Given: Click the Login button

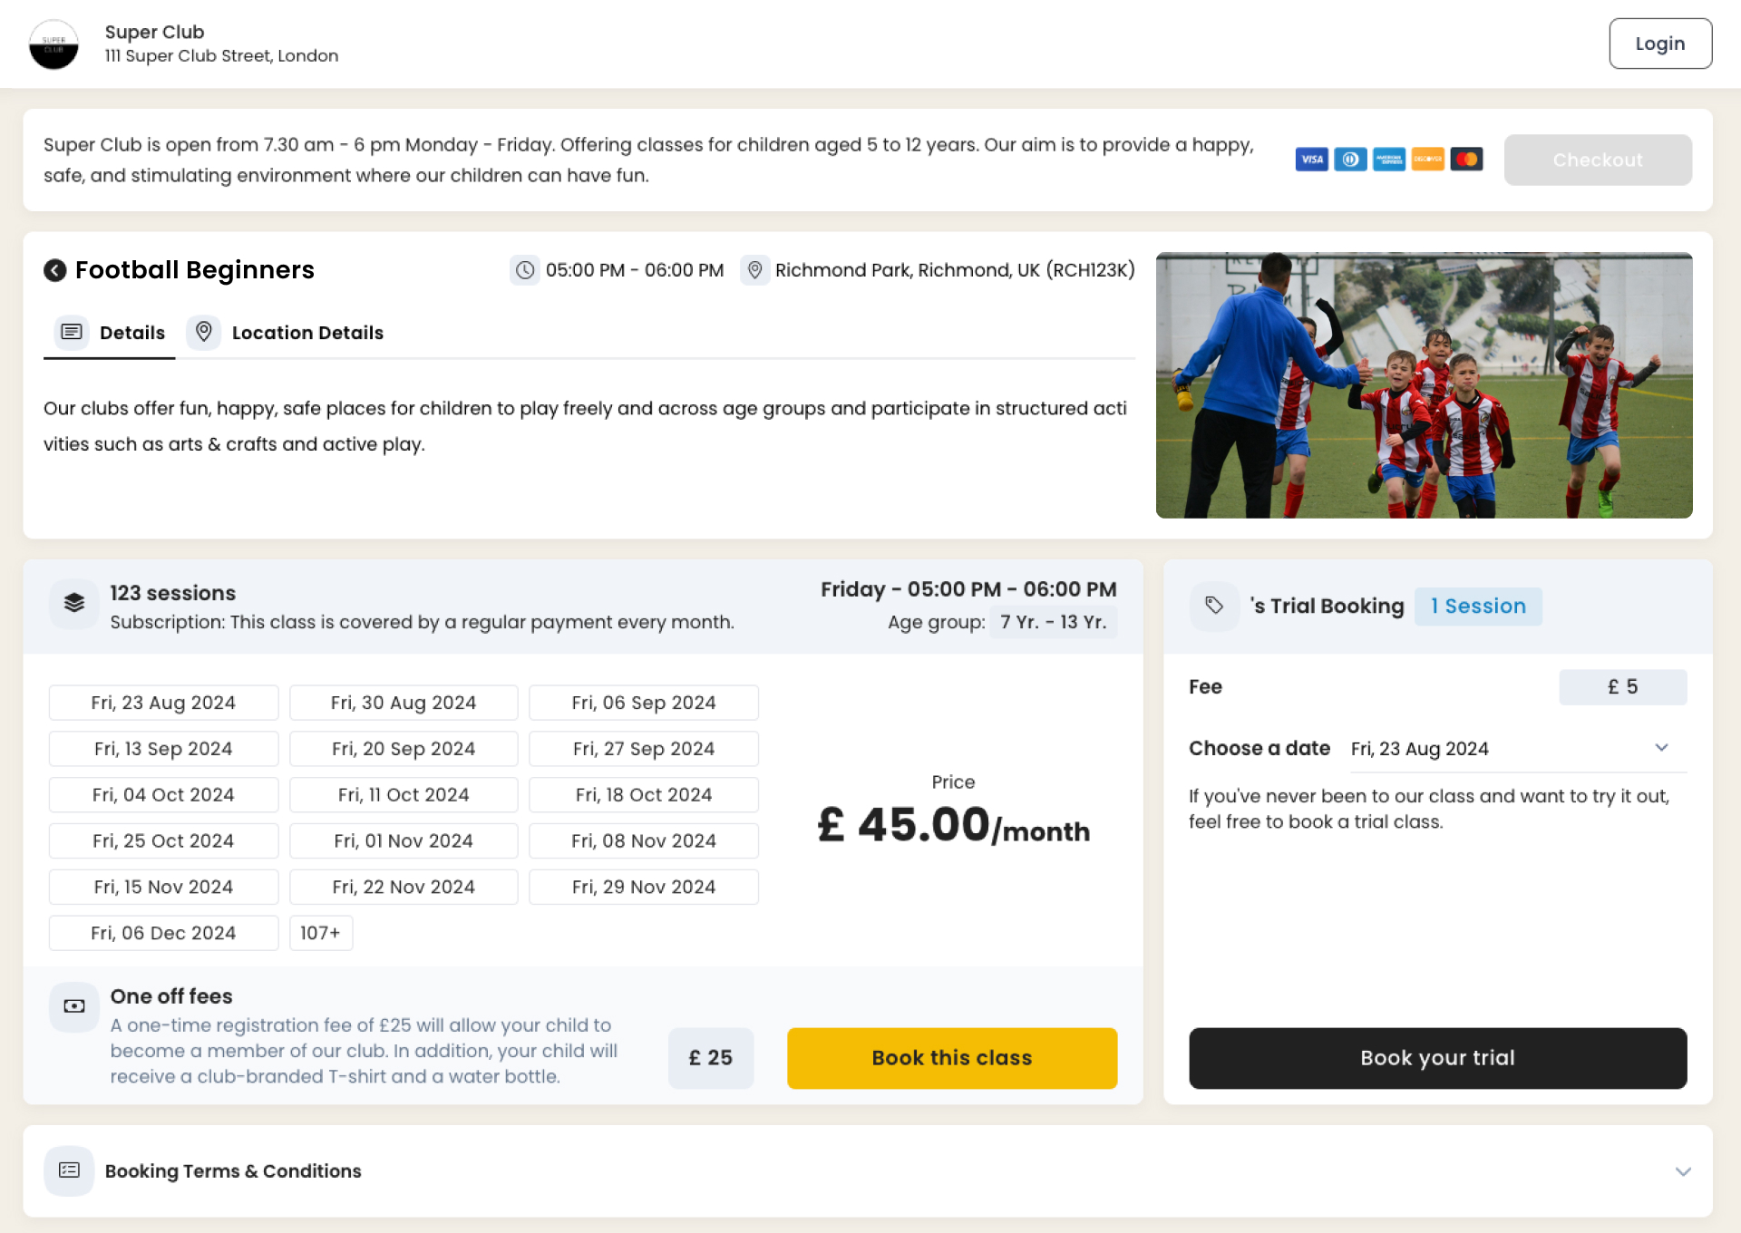Looking at the screenshot, I should tap(1661, 43).
